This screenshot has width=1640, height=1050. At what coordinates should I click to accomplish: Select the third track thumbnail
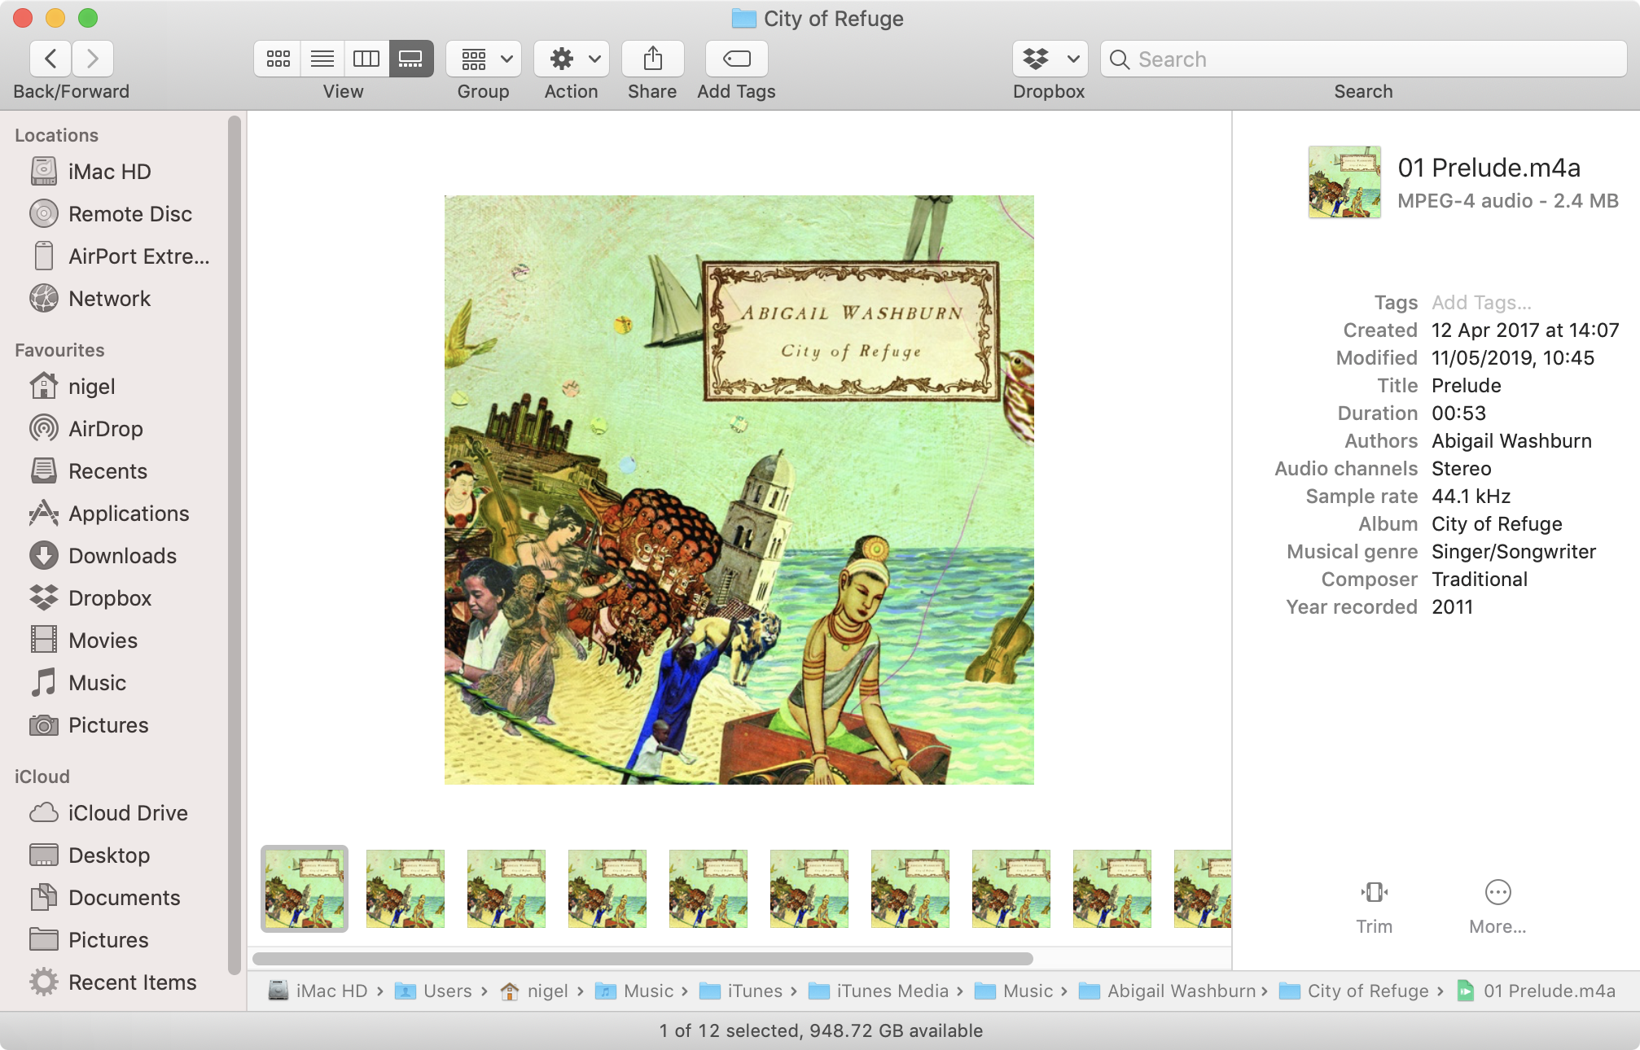coord(506,889)
